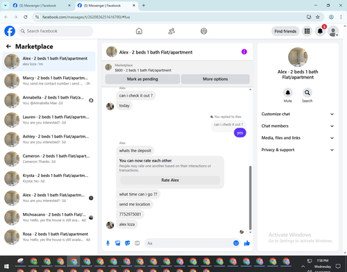Click the GIF icon in composer

137,243
